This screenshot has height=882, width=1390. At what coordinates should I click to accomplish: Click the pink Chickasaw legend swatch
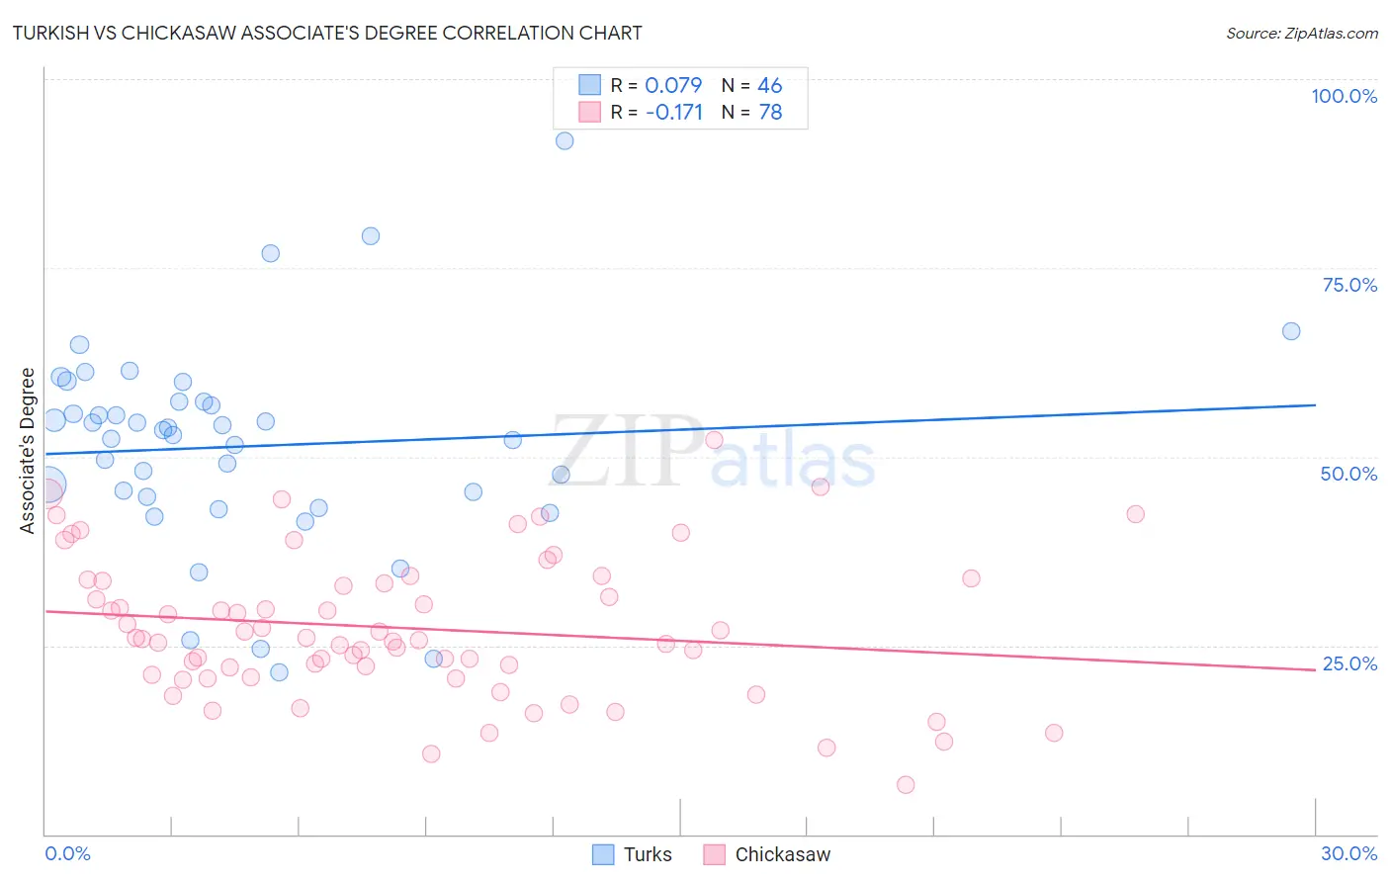click(x=715, y=854)
